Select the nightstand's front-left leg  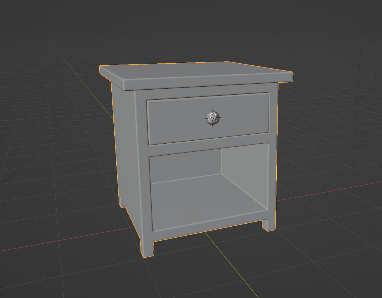(x=147, y=248)
